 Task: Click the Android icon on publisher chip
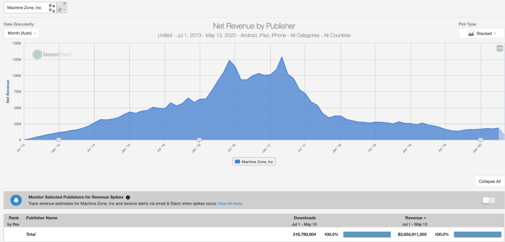pos(50,10)
